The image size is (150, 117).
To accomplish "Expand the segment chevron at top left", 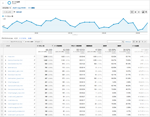I will click(3, 3).
